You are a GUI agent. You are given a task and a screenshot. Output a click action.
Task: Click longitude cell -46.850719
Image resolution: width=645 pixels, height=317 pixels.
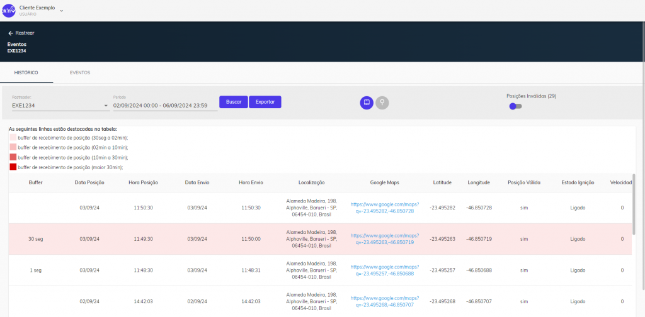[x=479, y=239]
